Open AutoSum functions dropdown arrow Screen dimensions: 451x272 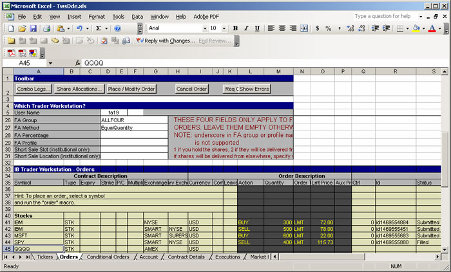[106, 28]
